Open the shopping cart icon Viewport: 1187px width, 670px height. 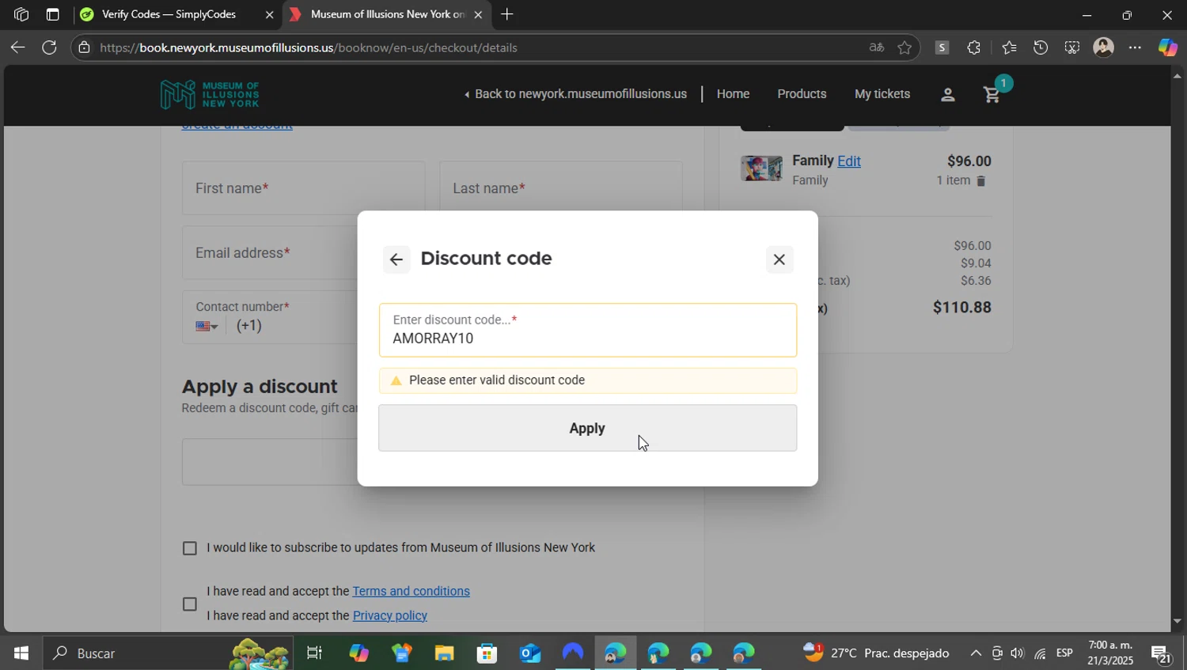pyautogui.click(x=992, y=95)
